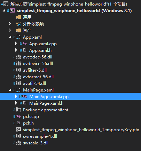Viewport: 141px width, 151px height.
Task: Click the C++ icon beside pch.cpp
Action: (x=18, y=116)
